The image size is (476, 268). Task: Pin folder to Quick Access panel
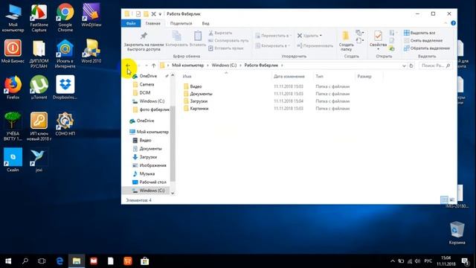tap(144, 41)
